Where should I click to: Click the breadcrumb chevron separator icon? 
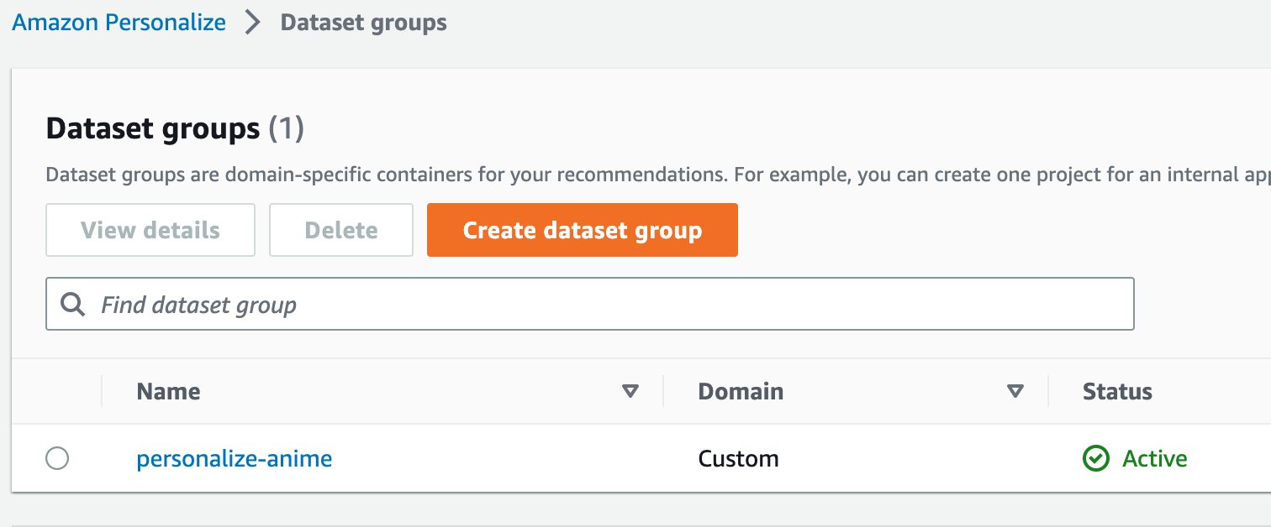tap(253, 23)
